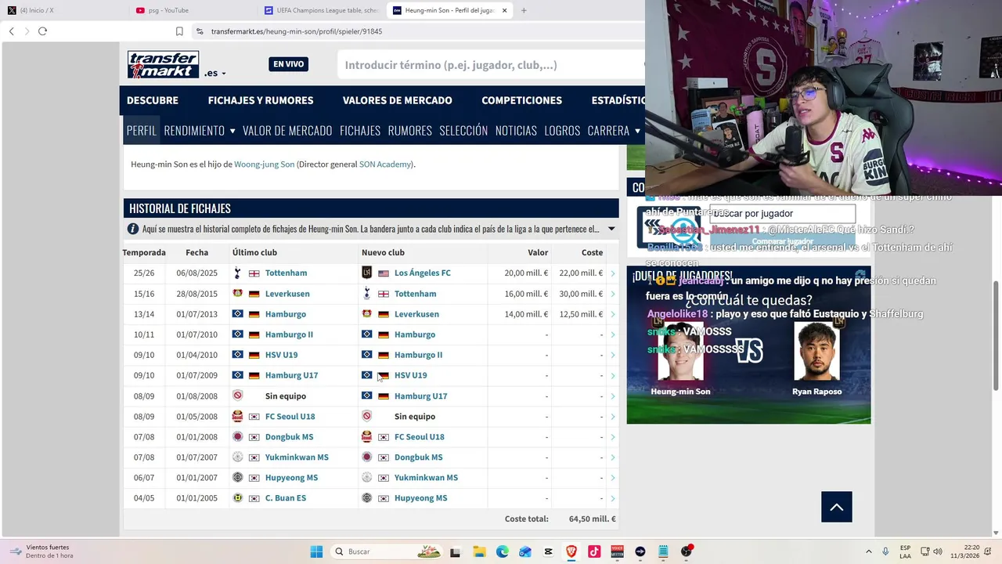
Task: Click the Transfermarkt logo
Action: (164, 64)
